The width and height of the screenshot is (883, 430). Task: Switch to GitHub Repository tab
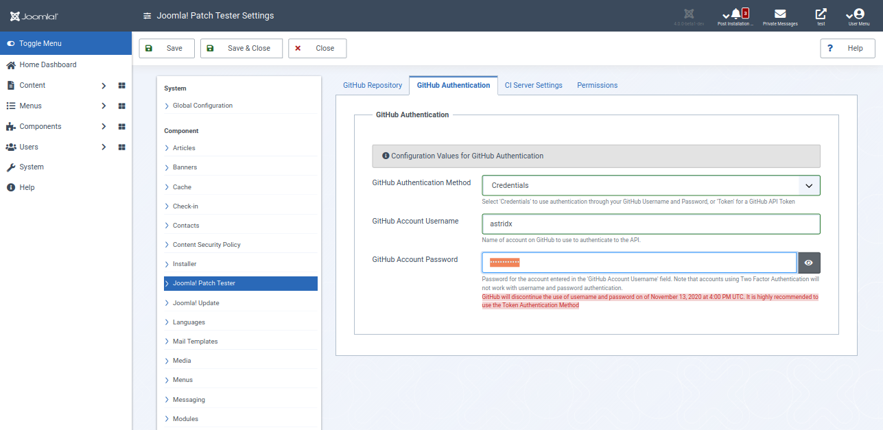[x=373, y=85]
